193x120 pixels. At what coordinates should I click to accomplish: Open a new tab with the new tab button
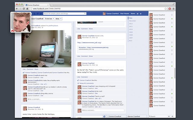[52, 5]
